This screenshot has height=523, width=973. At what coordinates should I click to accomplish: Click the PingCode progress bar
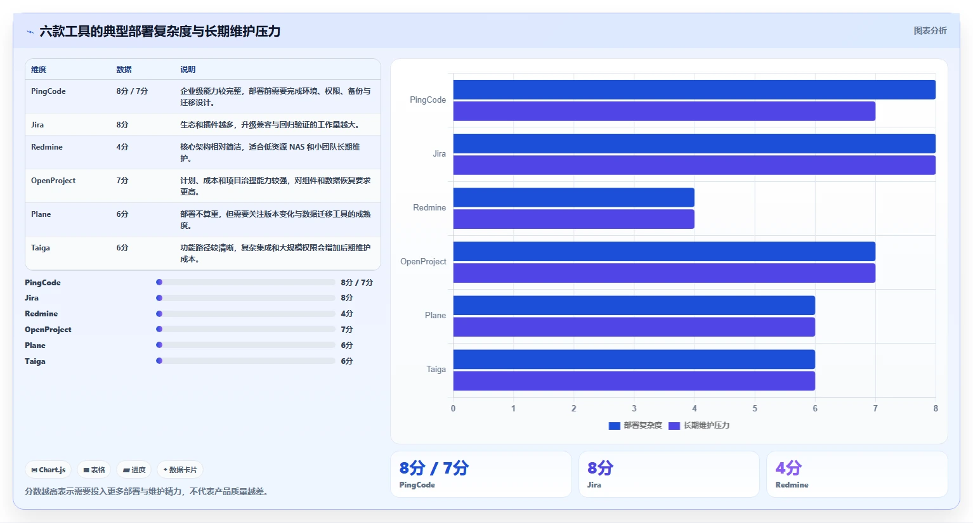245,282
